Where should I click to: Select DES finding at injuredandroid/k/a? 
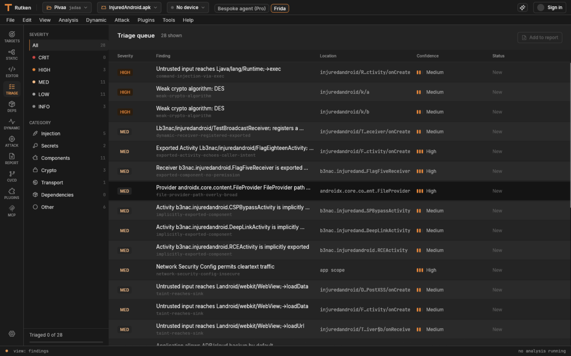[339, 92]
